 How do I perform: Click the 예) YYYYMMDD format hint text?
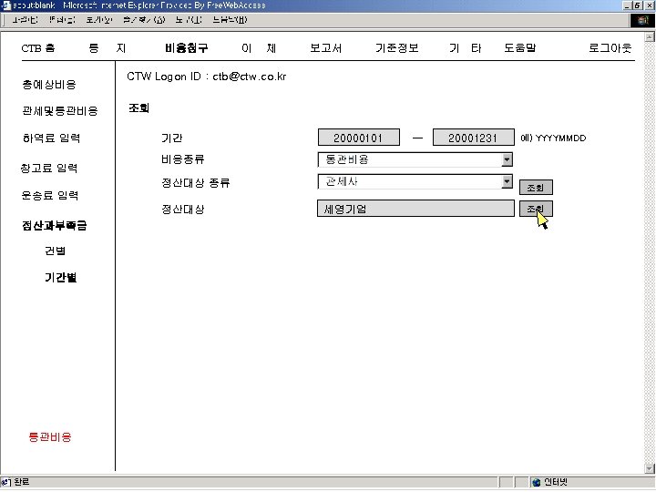coord(553,138)
